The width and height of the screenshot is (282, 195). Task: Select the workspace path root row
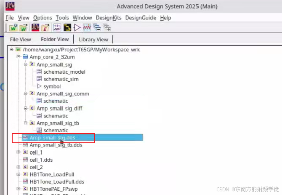78,49
